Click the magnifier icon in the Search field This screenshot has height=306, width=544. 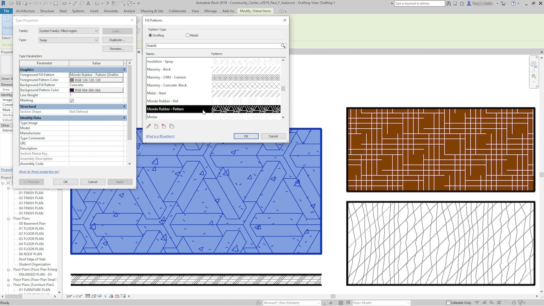point(283,46)
